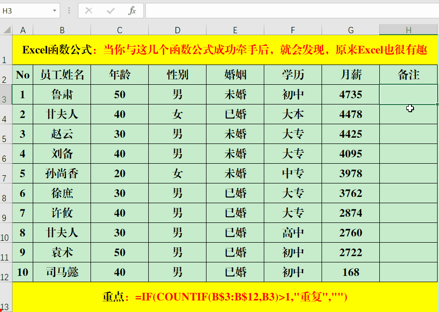Select empty 备注 cell in 司马懿 row
Screen dimensions: 439x312
pos(409,272)
